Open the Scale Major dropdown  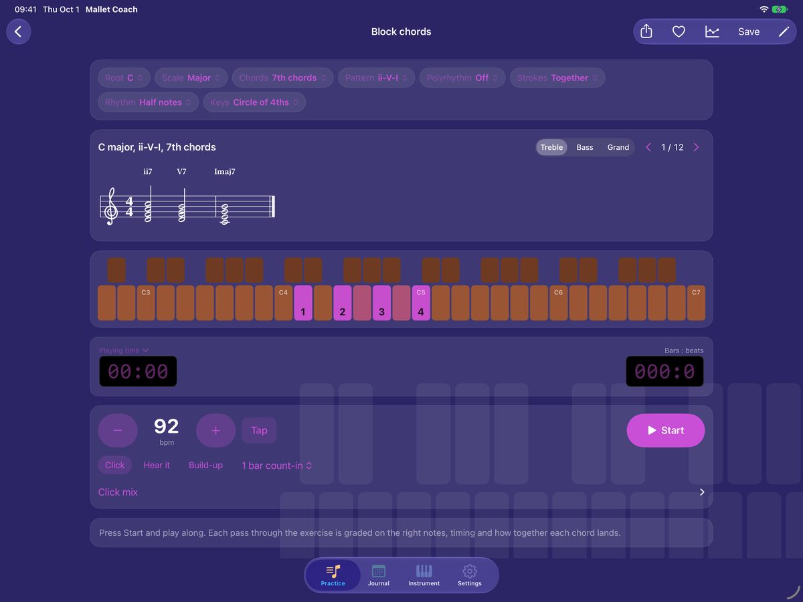point(191,78)
